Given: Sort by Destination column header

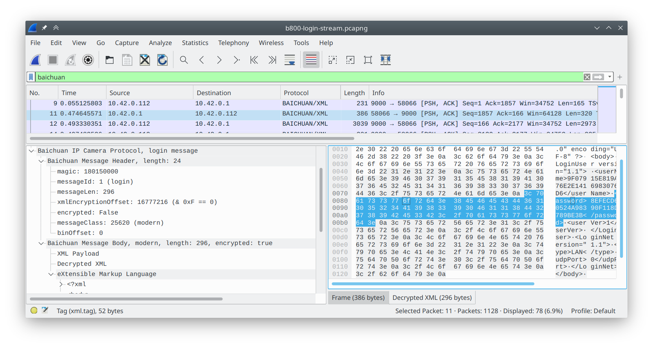Looking at the screenshot, I should coord(237,93).
